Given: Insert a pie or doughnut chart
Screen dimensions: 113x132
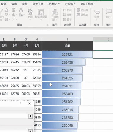Looking at the screenshot, I should coord(7,19).
